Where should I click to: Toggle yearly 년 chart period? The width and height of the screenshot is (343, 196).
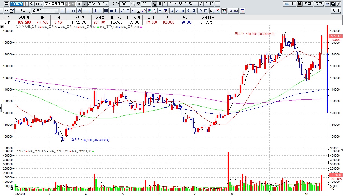[x=175, y=4]
